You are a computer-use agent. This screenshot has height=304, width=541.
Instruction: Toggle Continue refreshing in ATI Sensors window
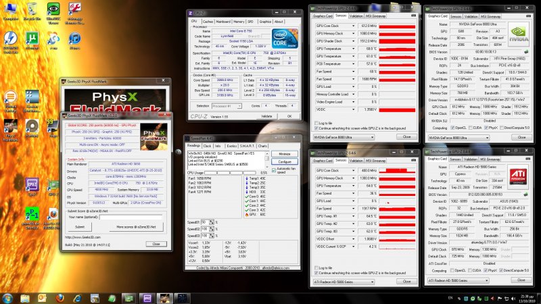click(316, 273)
